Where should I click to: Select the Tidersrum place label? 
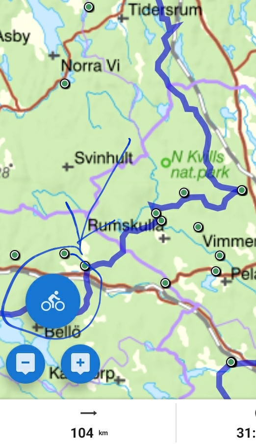(x=166, y=10)
